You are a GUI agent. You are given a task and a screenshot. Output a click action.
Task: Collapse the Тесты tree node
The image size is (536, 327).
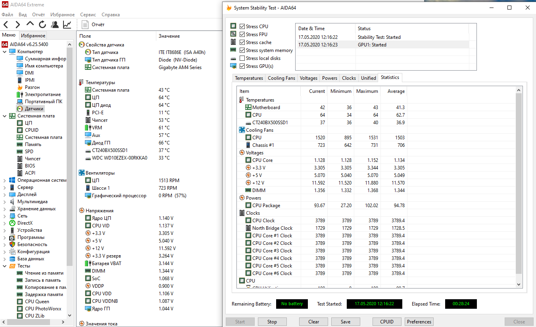5,266
